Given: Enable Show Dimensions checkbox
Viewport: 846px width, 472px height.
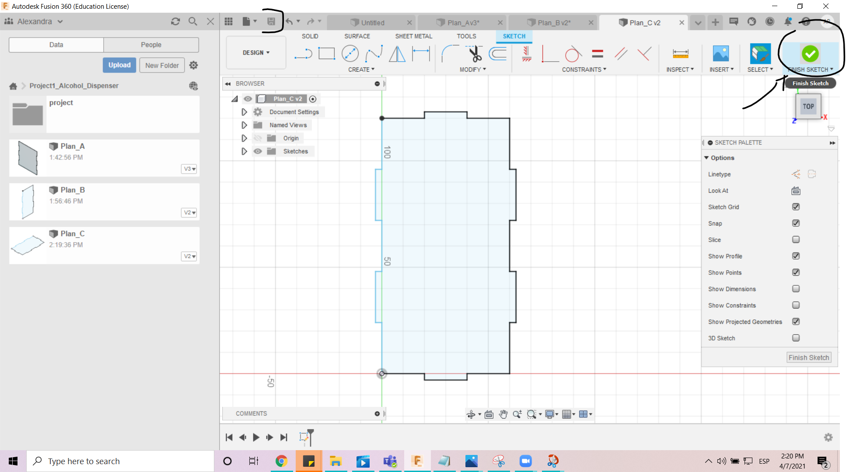Looking at the screenshot, I should (796, 288).
